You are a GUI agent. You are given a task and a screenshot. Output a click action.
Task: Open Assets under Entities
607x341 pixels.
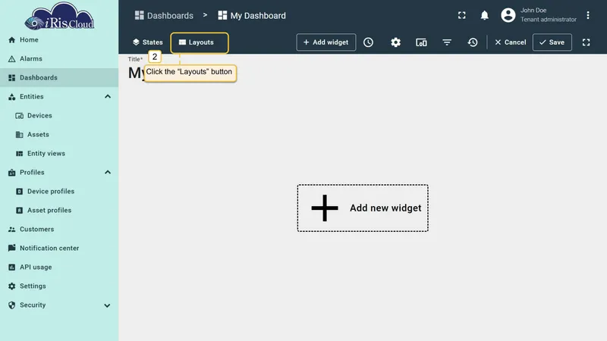coord(59,135)
